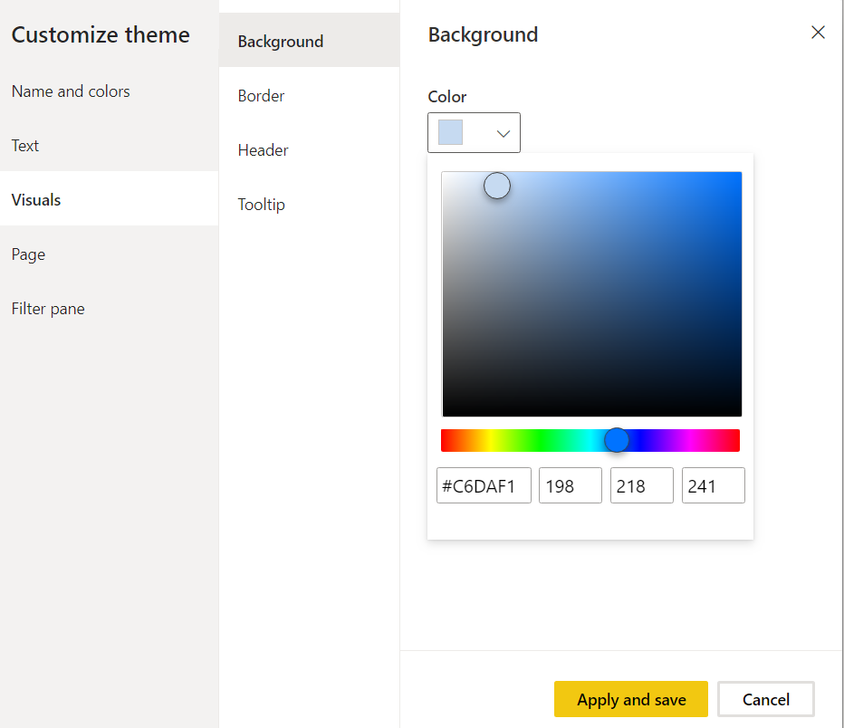
Task: Click the green value field showing 218
Action: 642,486
